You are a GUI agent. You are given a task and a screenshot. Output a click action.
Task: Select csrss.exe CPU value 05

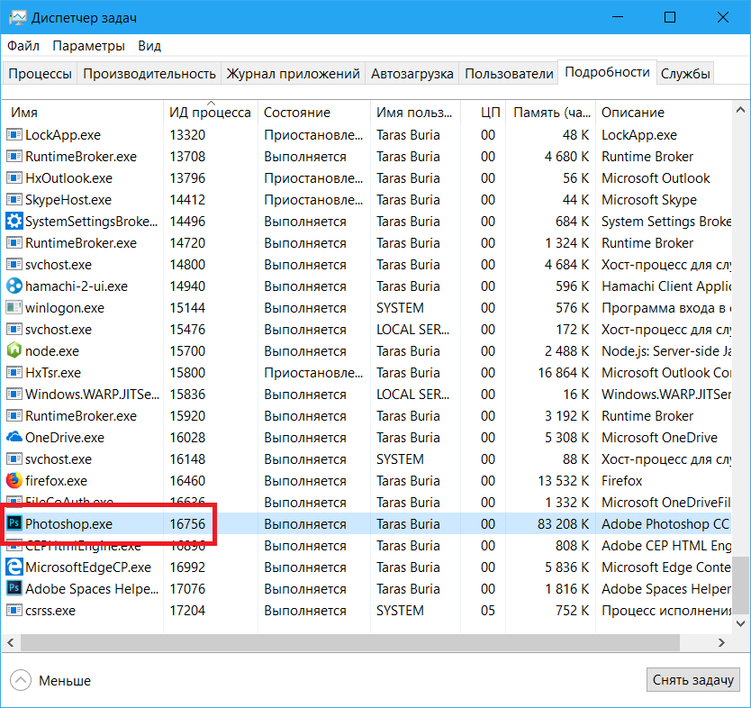[x=487, y=611]
